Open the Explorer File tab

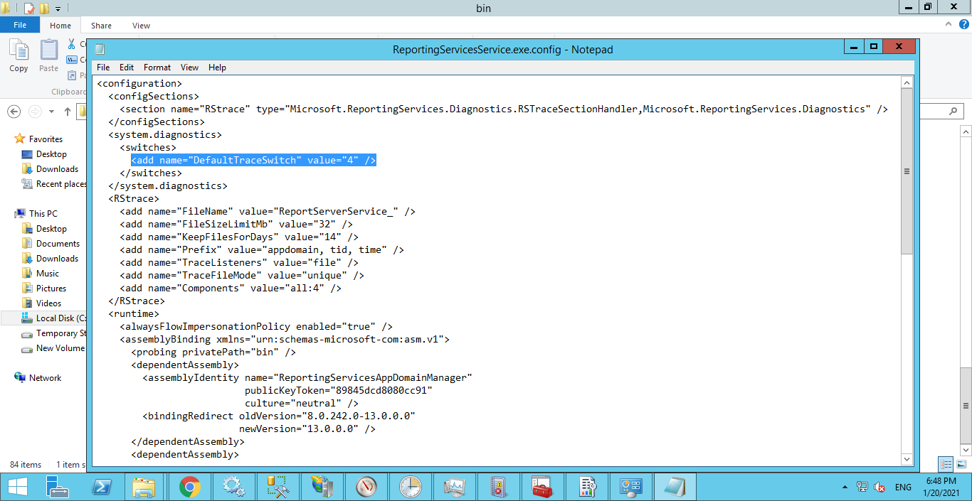20,25
